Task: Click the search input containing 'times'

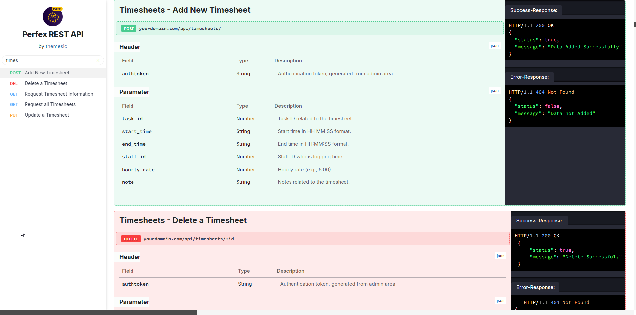Action: click(x=50, y=60)
